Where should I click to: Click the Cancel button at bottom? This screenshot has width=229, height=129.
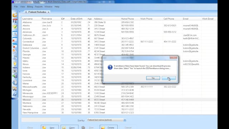tap(128, 128)
